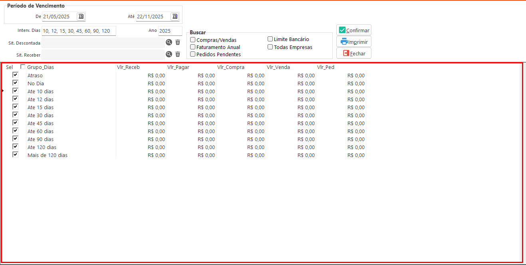Check the Pedidos Pendentes option
The image size is (526, 265).
coord(193,54)
